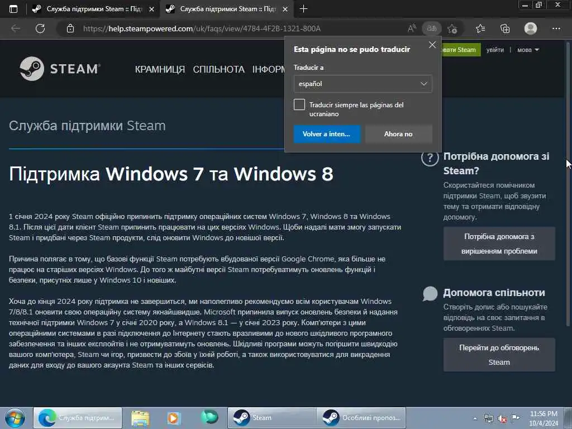Open Action Center flag tray icon
Viewport: 572px width, 429px height.
click(515, 418)
